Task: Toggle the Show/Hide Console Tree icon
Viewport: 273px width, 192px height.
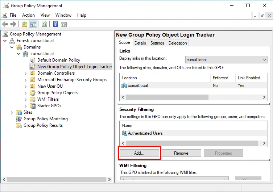Action: [x=33, y=24]
